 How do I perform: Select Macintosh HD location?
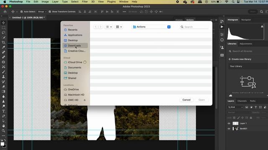click(75, 95)
